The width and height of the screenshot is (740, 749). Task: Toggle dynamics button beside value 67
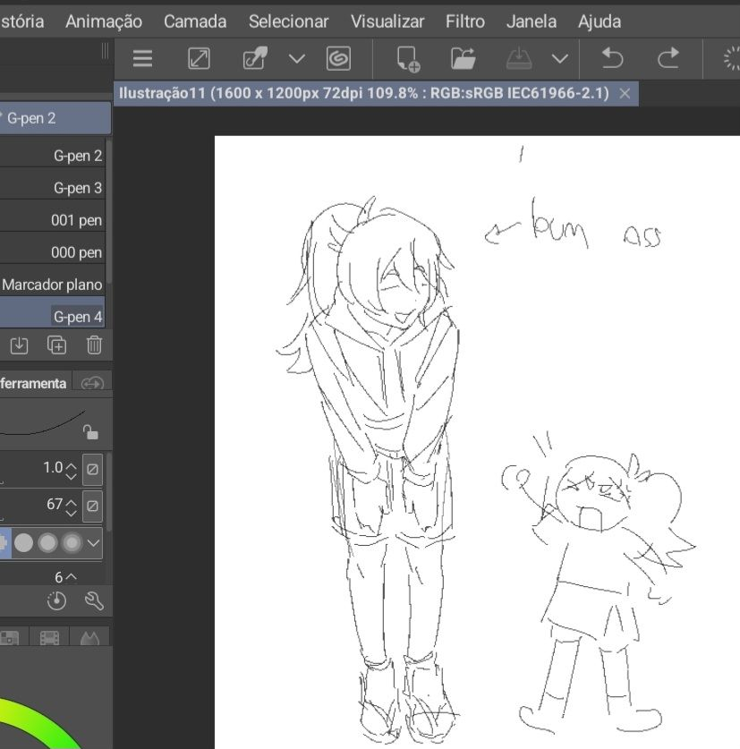point(92,506)
